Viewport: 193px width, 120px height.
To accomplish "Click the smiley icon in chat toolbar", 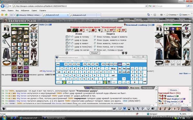I will point(148,108).
